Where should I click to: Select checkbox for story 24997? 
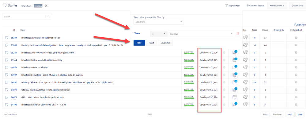coord(296,75)
